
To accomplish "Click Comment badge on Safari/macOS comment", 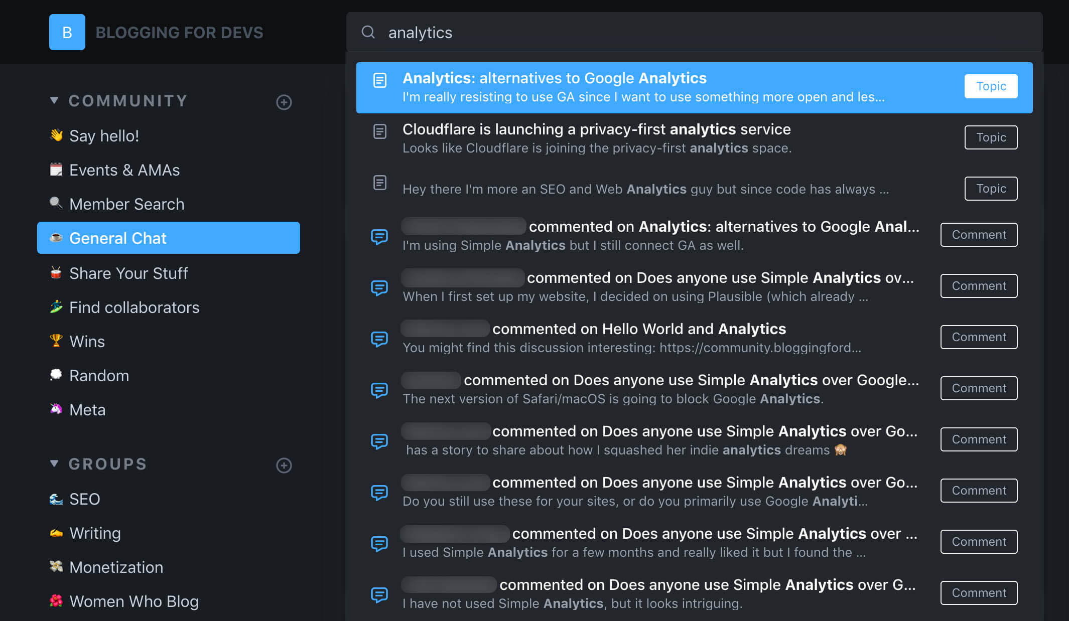I will coord(979,388).
